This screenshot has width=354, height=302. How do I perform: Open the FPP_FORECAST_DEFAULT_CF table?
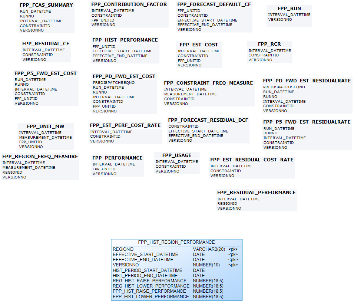pos(214,4)
